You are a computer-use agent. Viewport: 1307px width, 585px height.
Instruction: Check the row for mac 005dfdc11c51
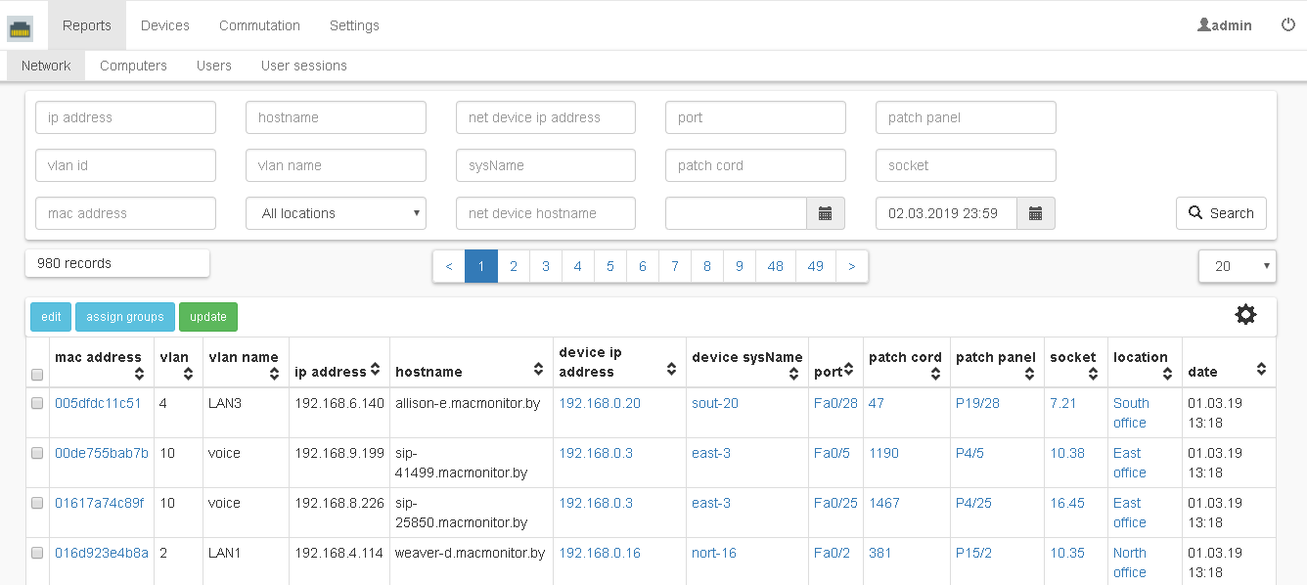37,403
